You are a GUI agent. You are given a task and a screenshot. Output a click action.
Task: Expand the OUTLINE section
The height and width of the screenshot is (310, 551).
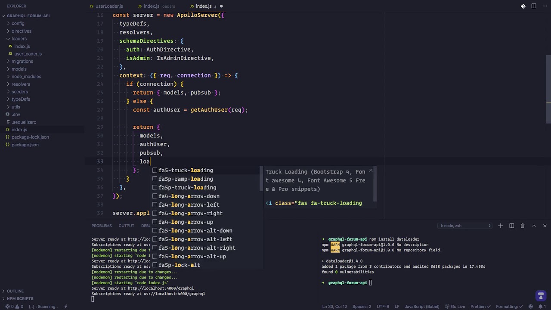(42, 291)
